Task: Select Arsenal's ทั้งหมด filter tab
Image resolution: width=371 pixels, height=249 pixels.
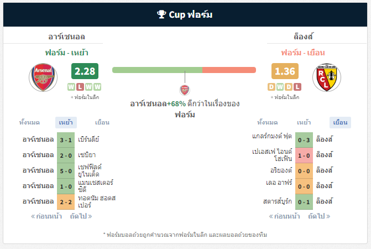Action: coord(29,123)
